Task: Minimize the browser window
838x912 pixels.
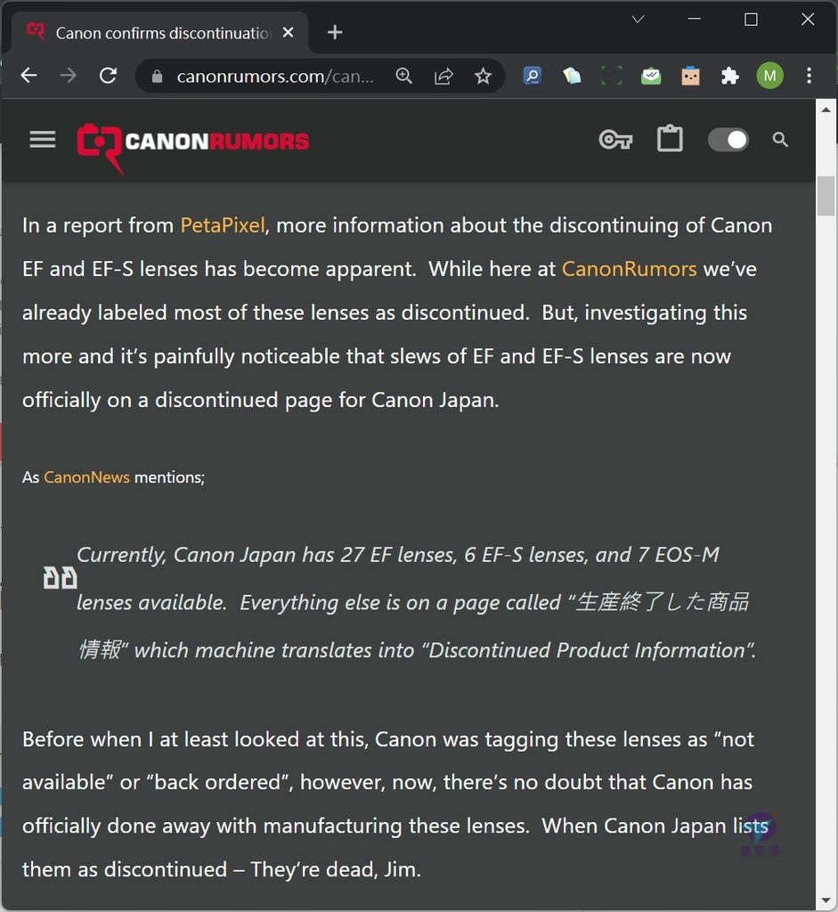Action: click(695, 20)
